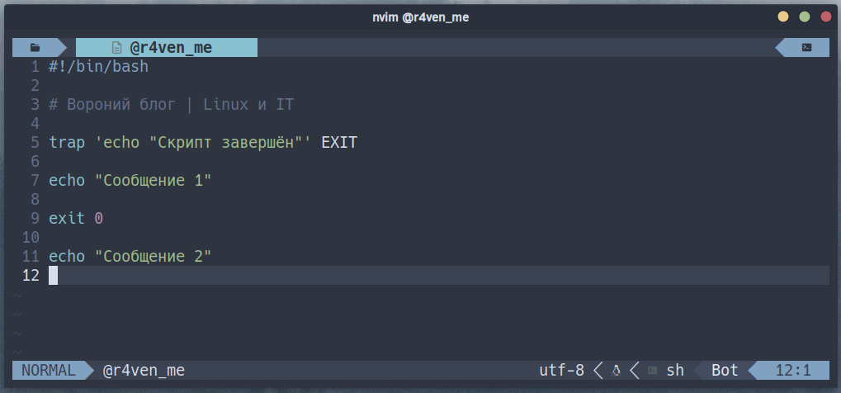This screenshot has height=393, width=841.
Task: Click the terminal icon at the tabline's right end
Action: (806, 47)
